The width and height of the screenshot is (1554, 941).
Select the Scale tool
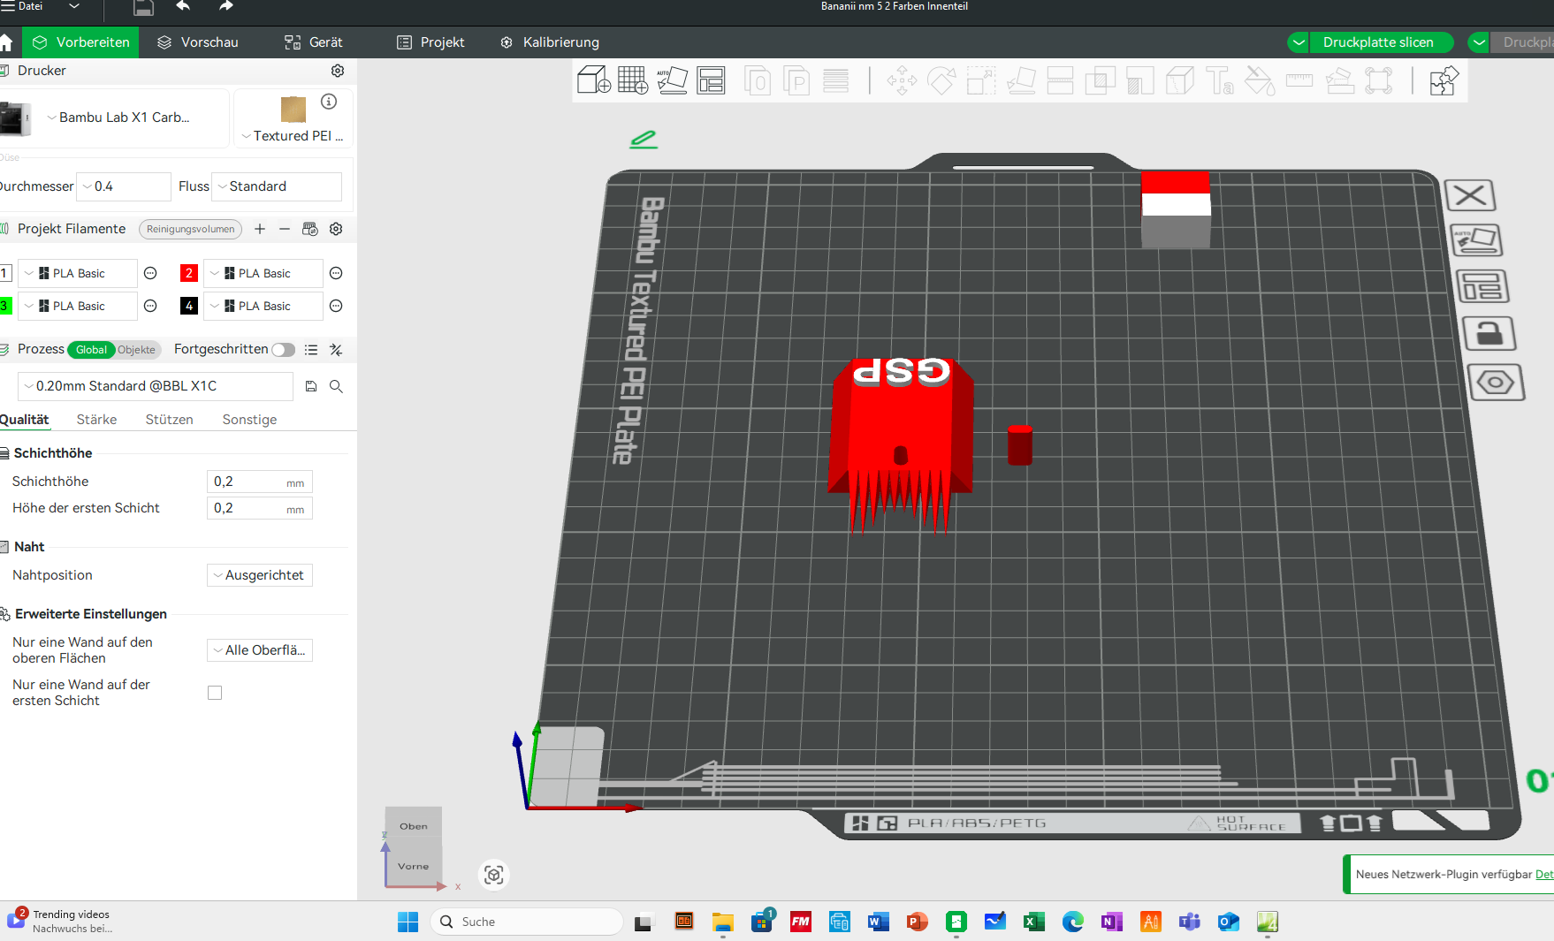(x=980, y=80)
